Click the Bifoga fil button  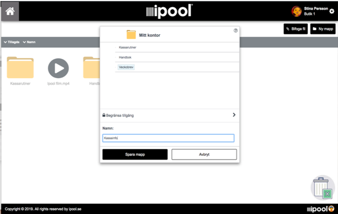click(295, 29)
